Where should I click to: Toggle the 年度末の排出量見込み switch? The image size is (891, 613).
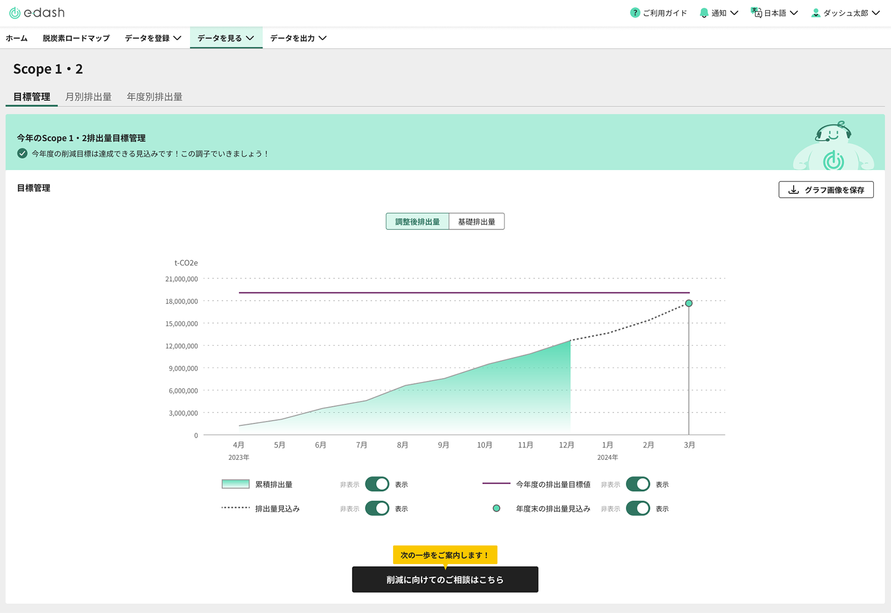[x=638, y=508]
